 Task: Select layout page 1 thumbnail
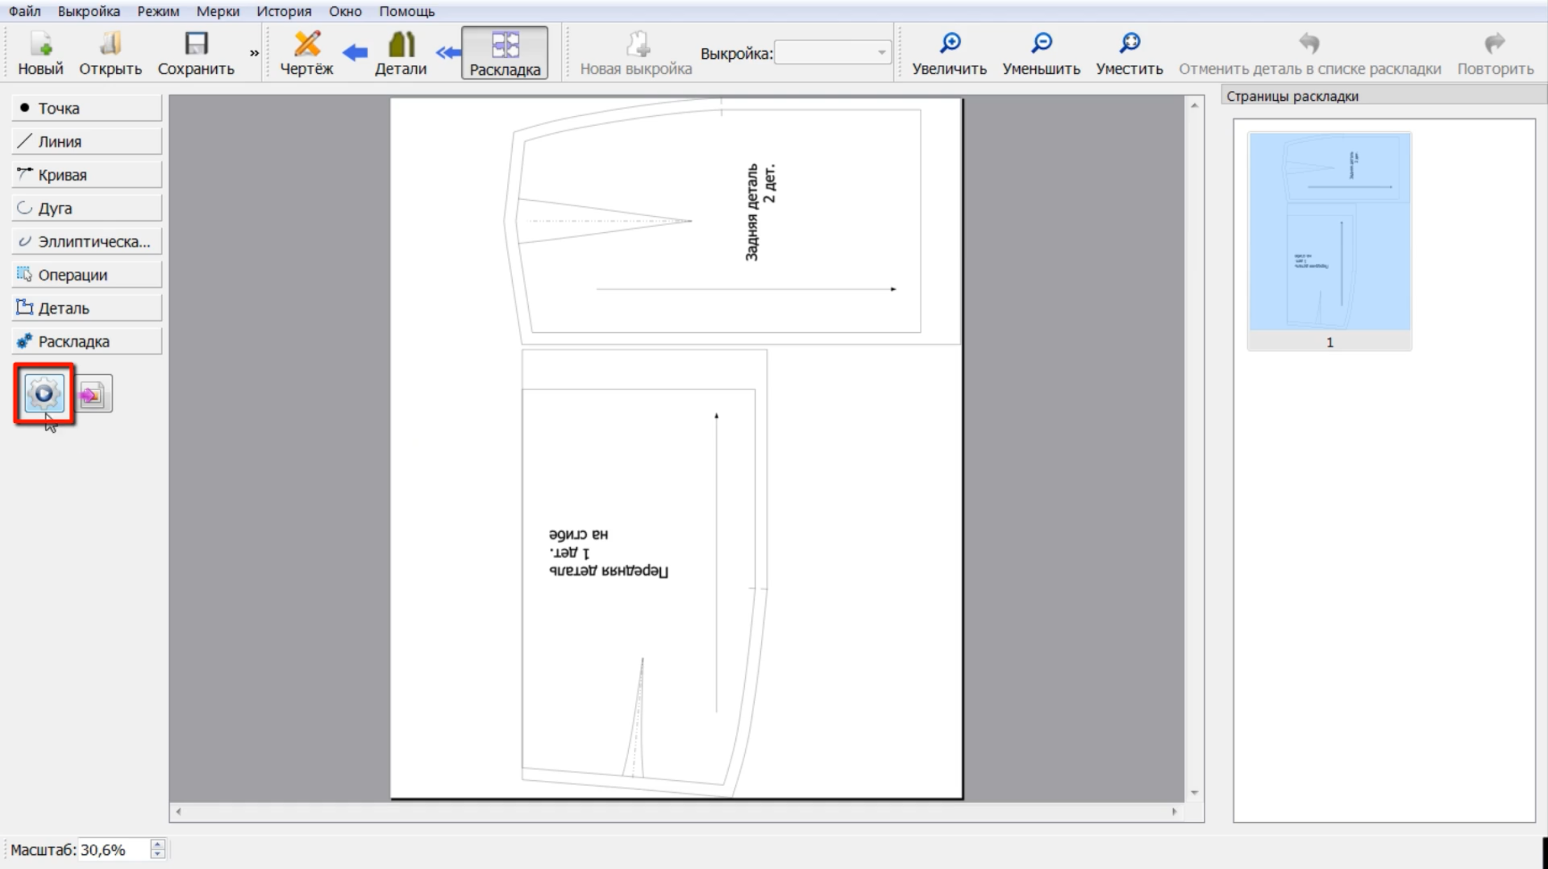1329,240
